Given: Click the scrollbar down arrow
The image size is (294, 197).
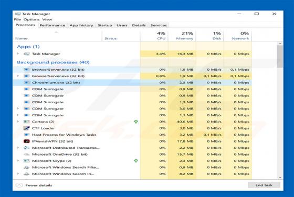Looking at the screenshot, I should pyautogui.click(x=280, y=177).
